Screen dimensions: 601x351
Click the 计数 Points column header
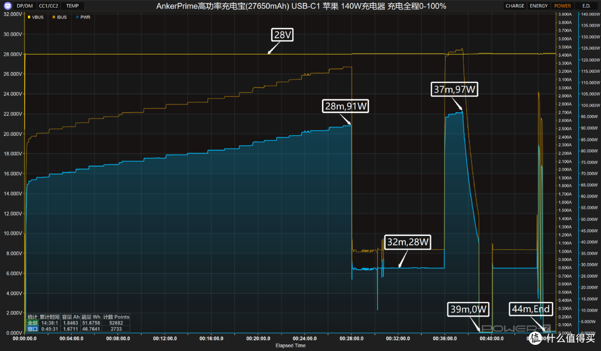coord(116,317)
